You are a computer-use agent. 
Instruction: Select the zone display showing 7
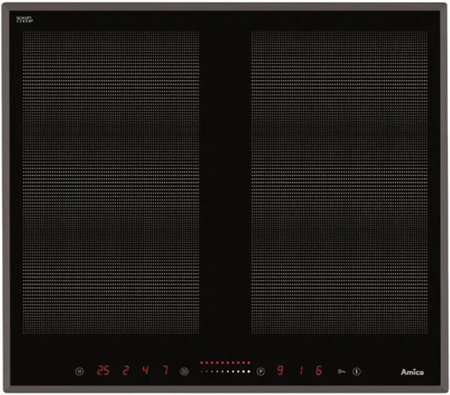(166, 370)
